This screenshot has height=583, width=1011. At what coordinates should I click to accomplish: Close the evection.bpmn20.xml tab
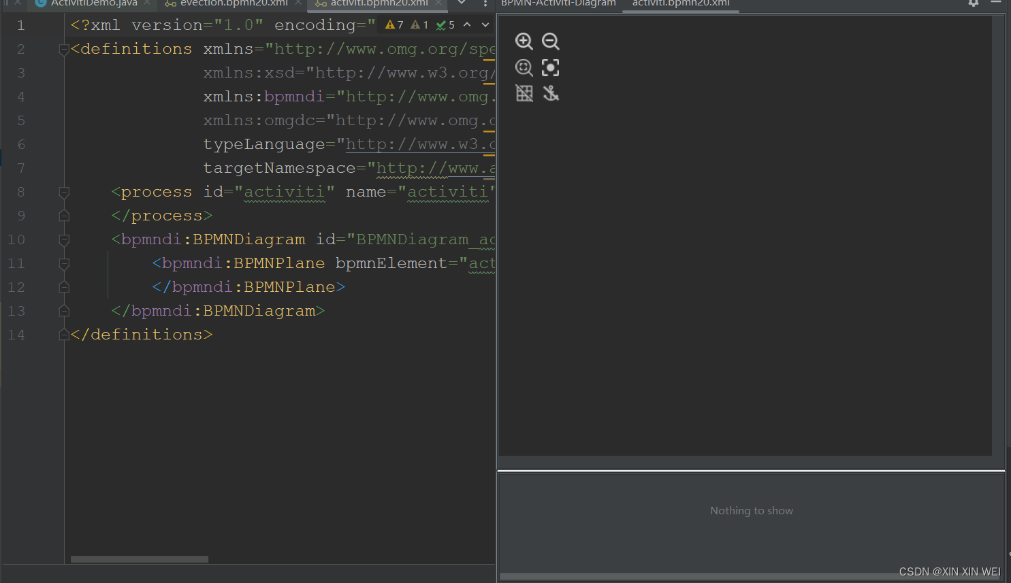coord(298,3)
